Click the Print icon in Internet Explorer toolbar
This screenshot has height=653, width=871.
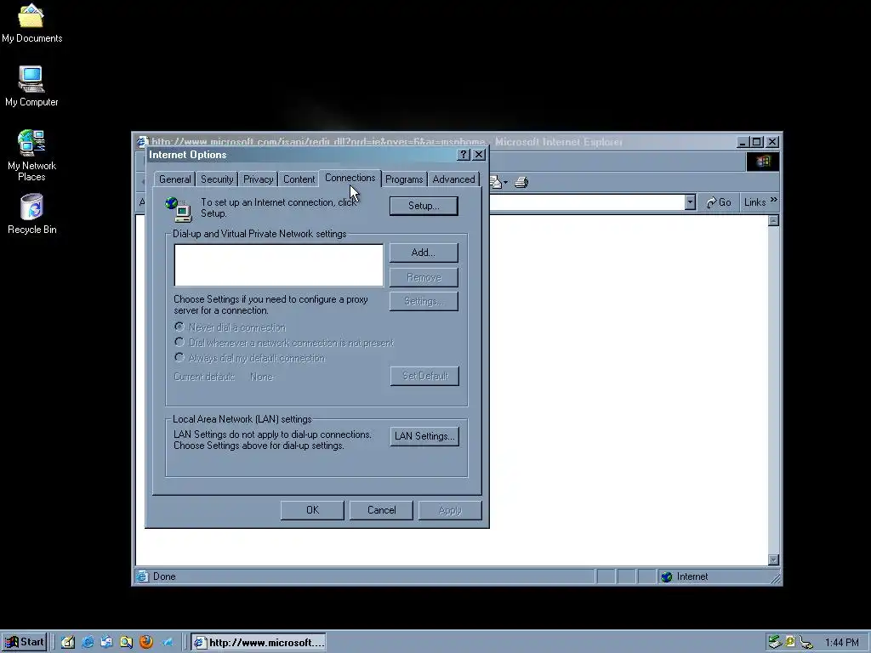tap(521, 182)
